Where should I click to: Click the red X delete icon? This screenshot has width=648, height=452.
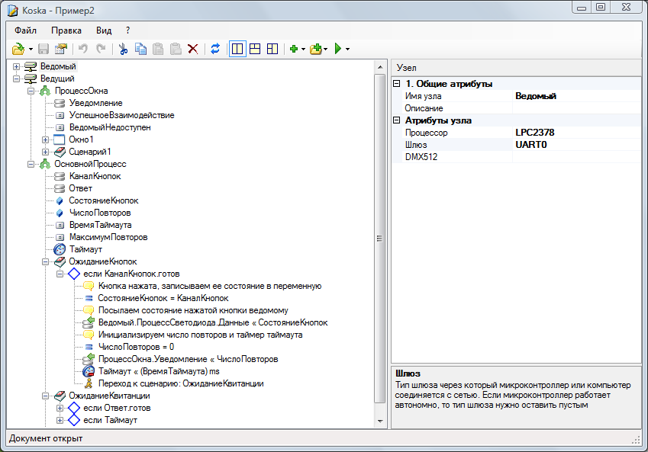(x=193, y=49)
